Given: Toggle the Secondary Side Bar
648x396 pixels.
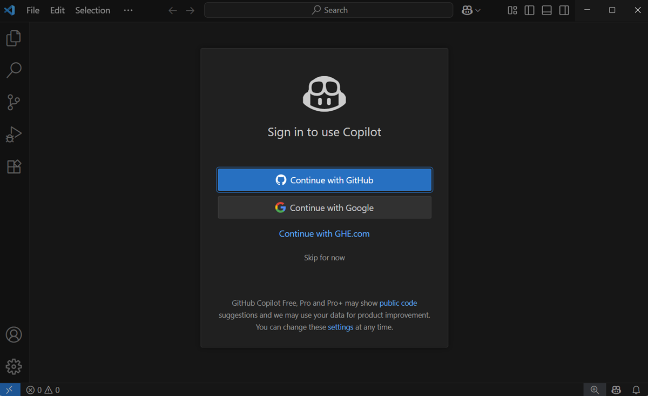Looking at the screenshot, I should coord(564,10).
